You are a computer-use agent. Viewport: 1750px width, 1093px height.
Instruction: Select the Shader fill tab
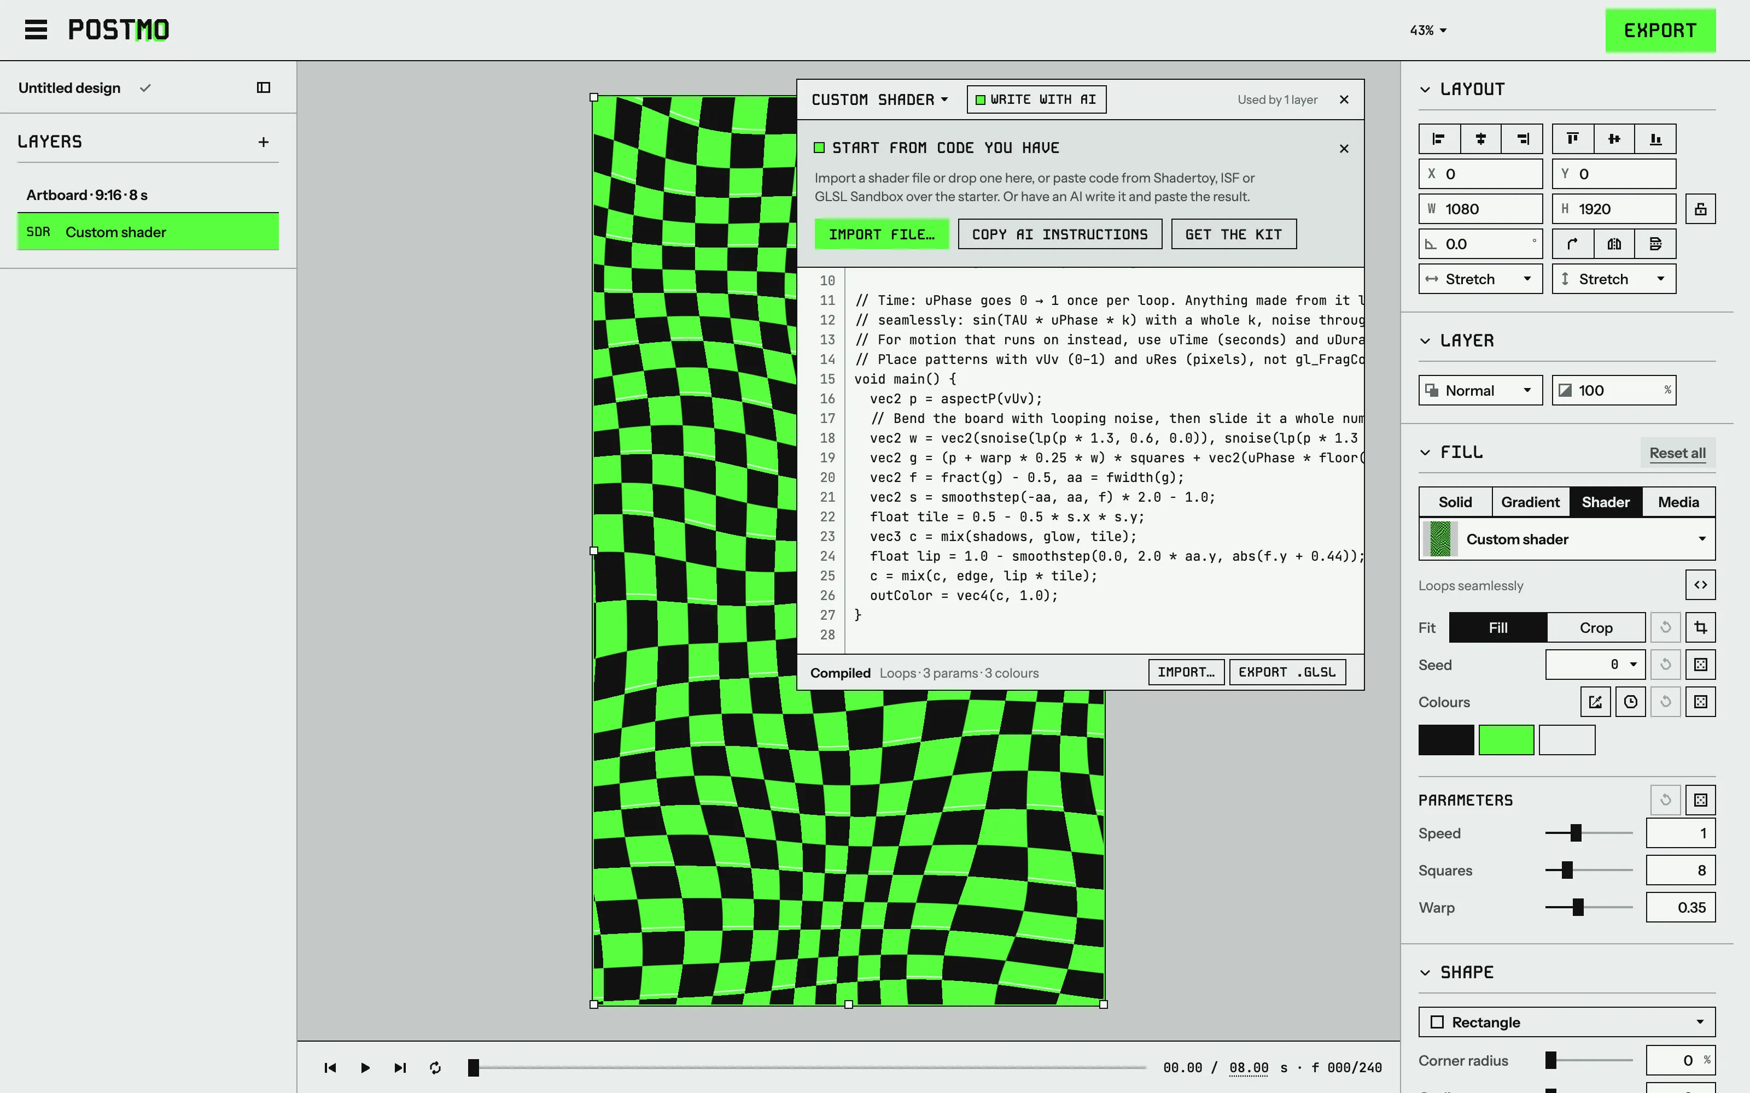pyautogui.click(x=1606, y=502)
